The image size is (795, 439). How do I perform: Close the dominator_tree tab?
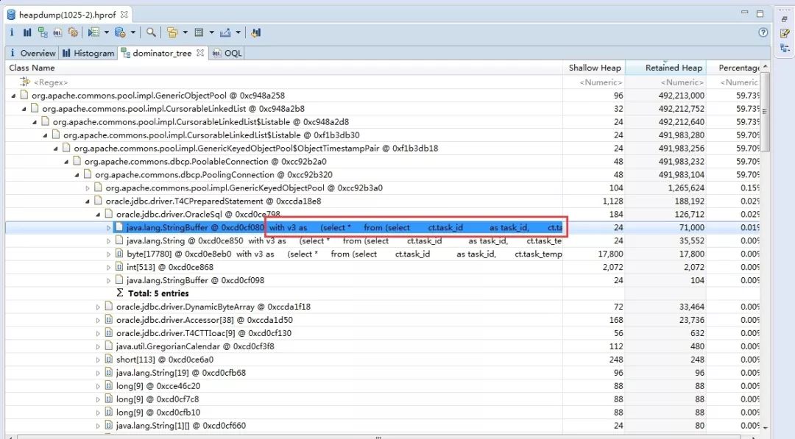click(199, 53)
